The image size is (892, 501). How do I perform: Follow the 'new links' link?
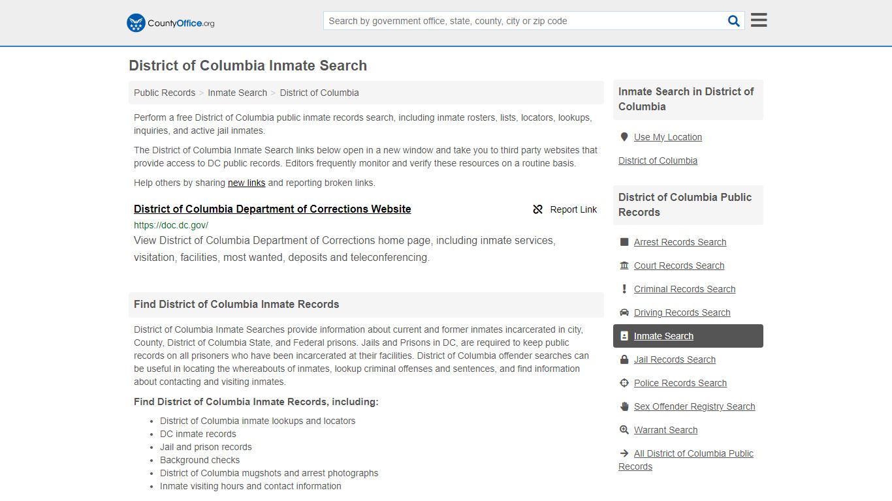click(246, 183)
